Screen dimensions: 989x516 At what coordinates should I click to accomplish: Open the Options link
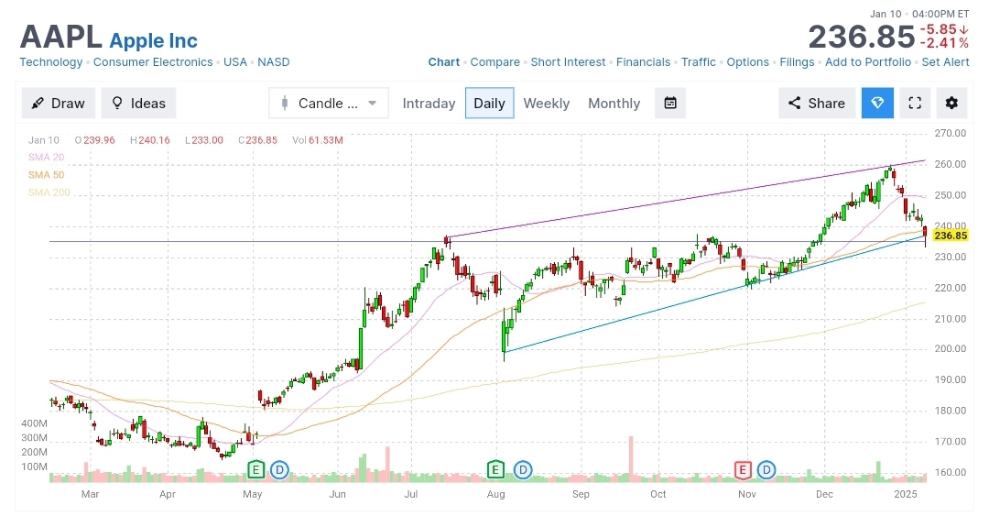(747, 62)
